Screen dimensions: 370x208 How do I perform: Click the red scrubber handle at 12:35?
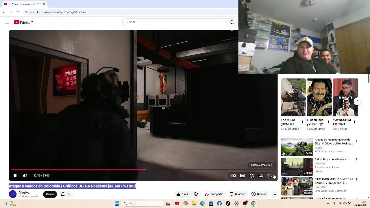(145, 170)
